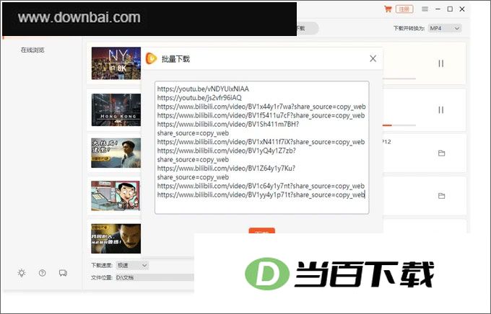Click the 文件位置 path field

pyautogui.click(x=155, y=277)
